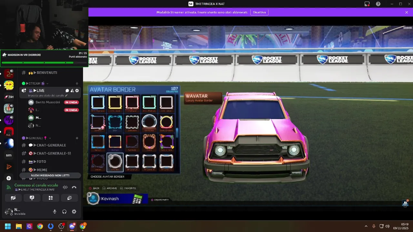Screen dimensions: 413x232
Task: Dismiss the streamer mode banner
Action: 407,12
